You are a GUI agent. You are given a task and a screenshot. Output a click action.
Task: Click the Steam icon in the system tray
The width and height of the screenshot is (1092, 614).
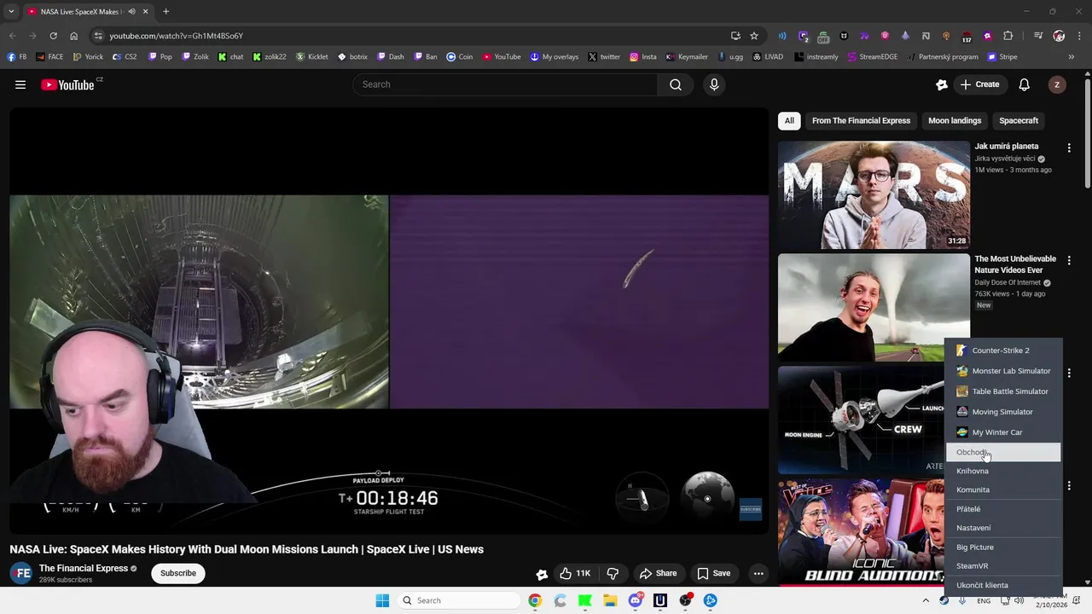(x=944, y=600)
